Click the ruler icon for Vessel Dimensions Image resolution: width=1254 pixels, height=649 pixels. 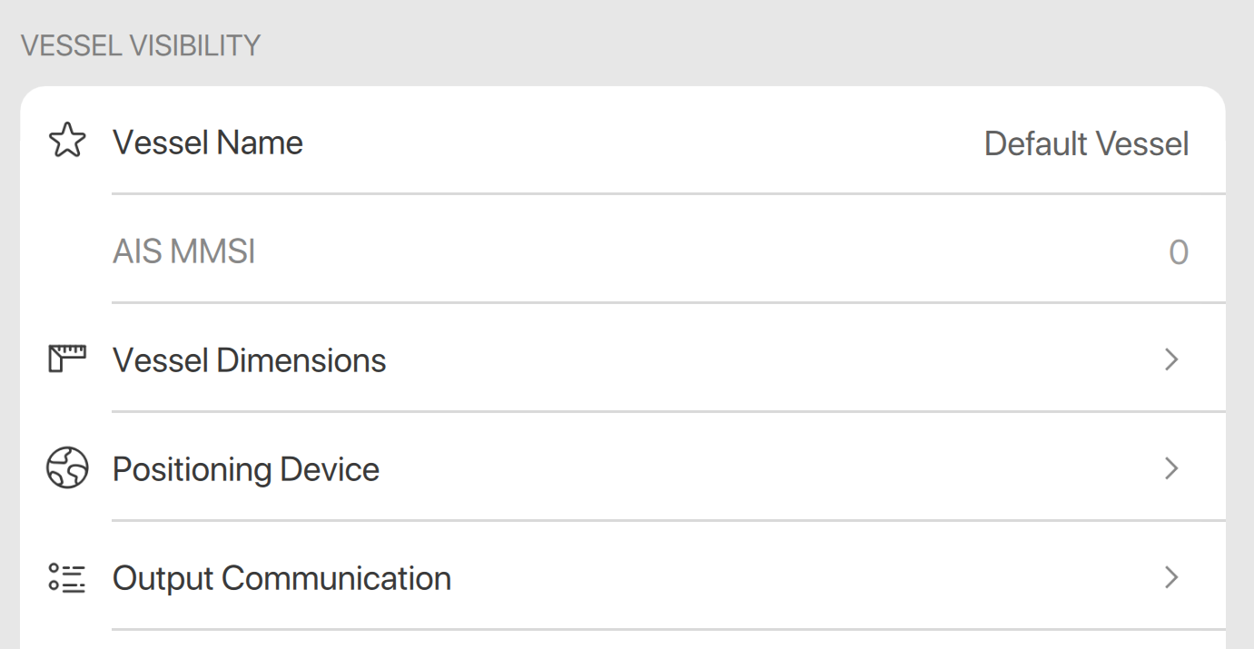66,359
